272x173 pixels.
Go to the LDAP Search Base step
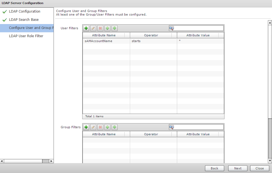24,20
